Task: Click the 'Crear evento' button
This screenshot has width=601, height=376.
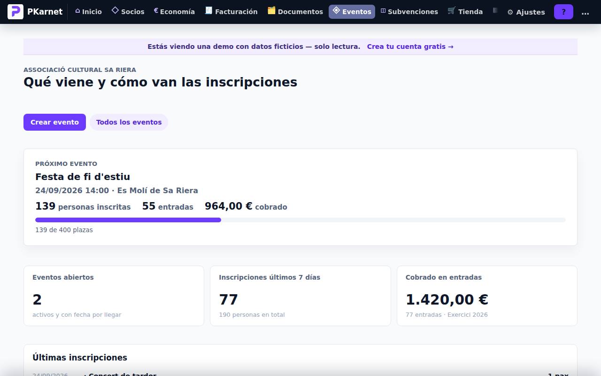Action: coord(54,122)
